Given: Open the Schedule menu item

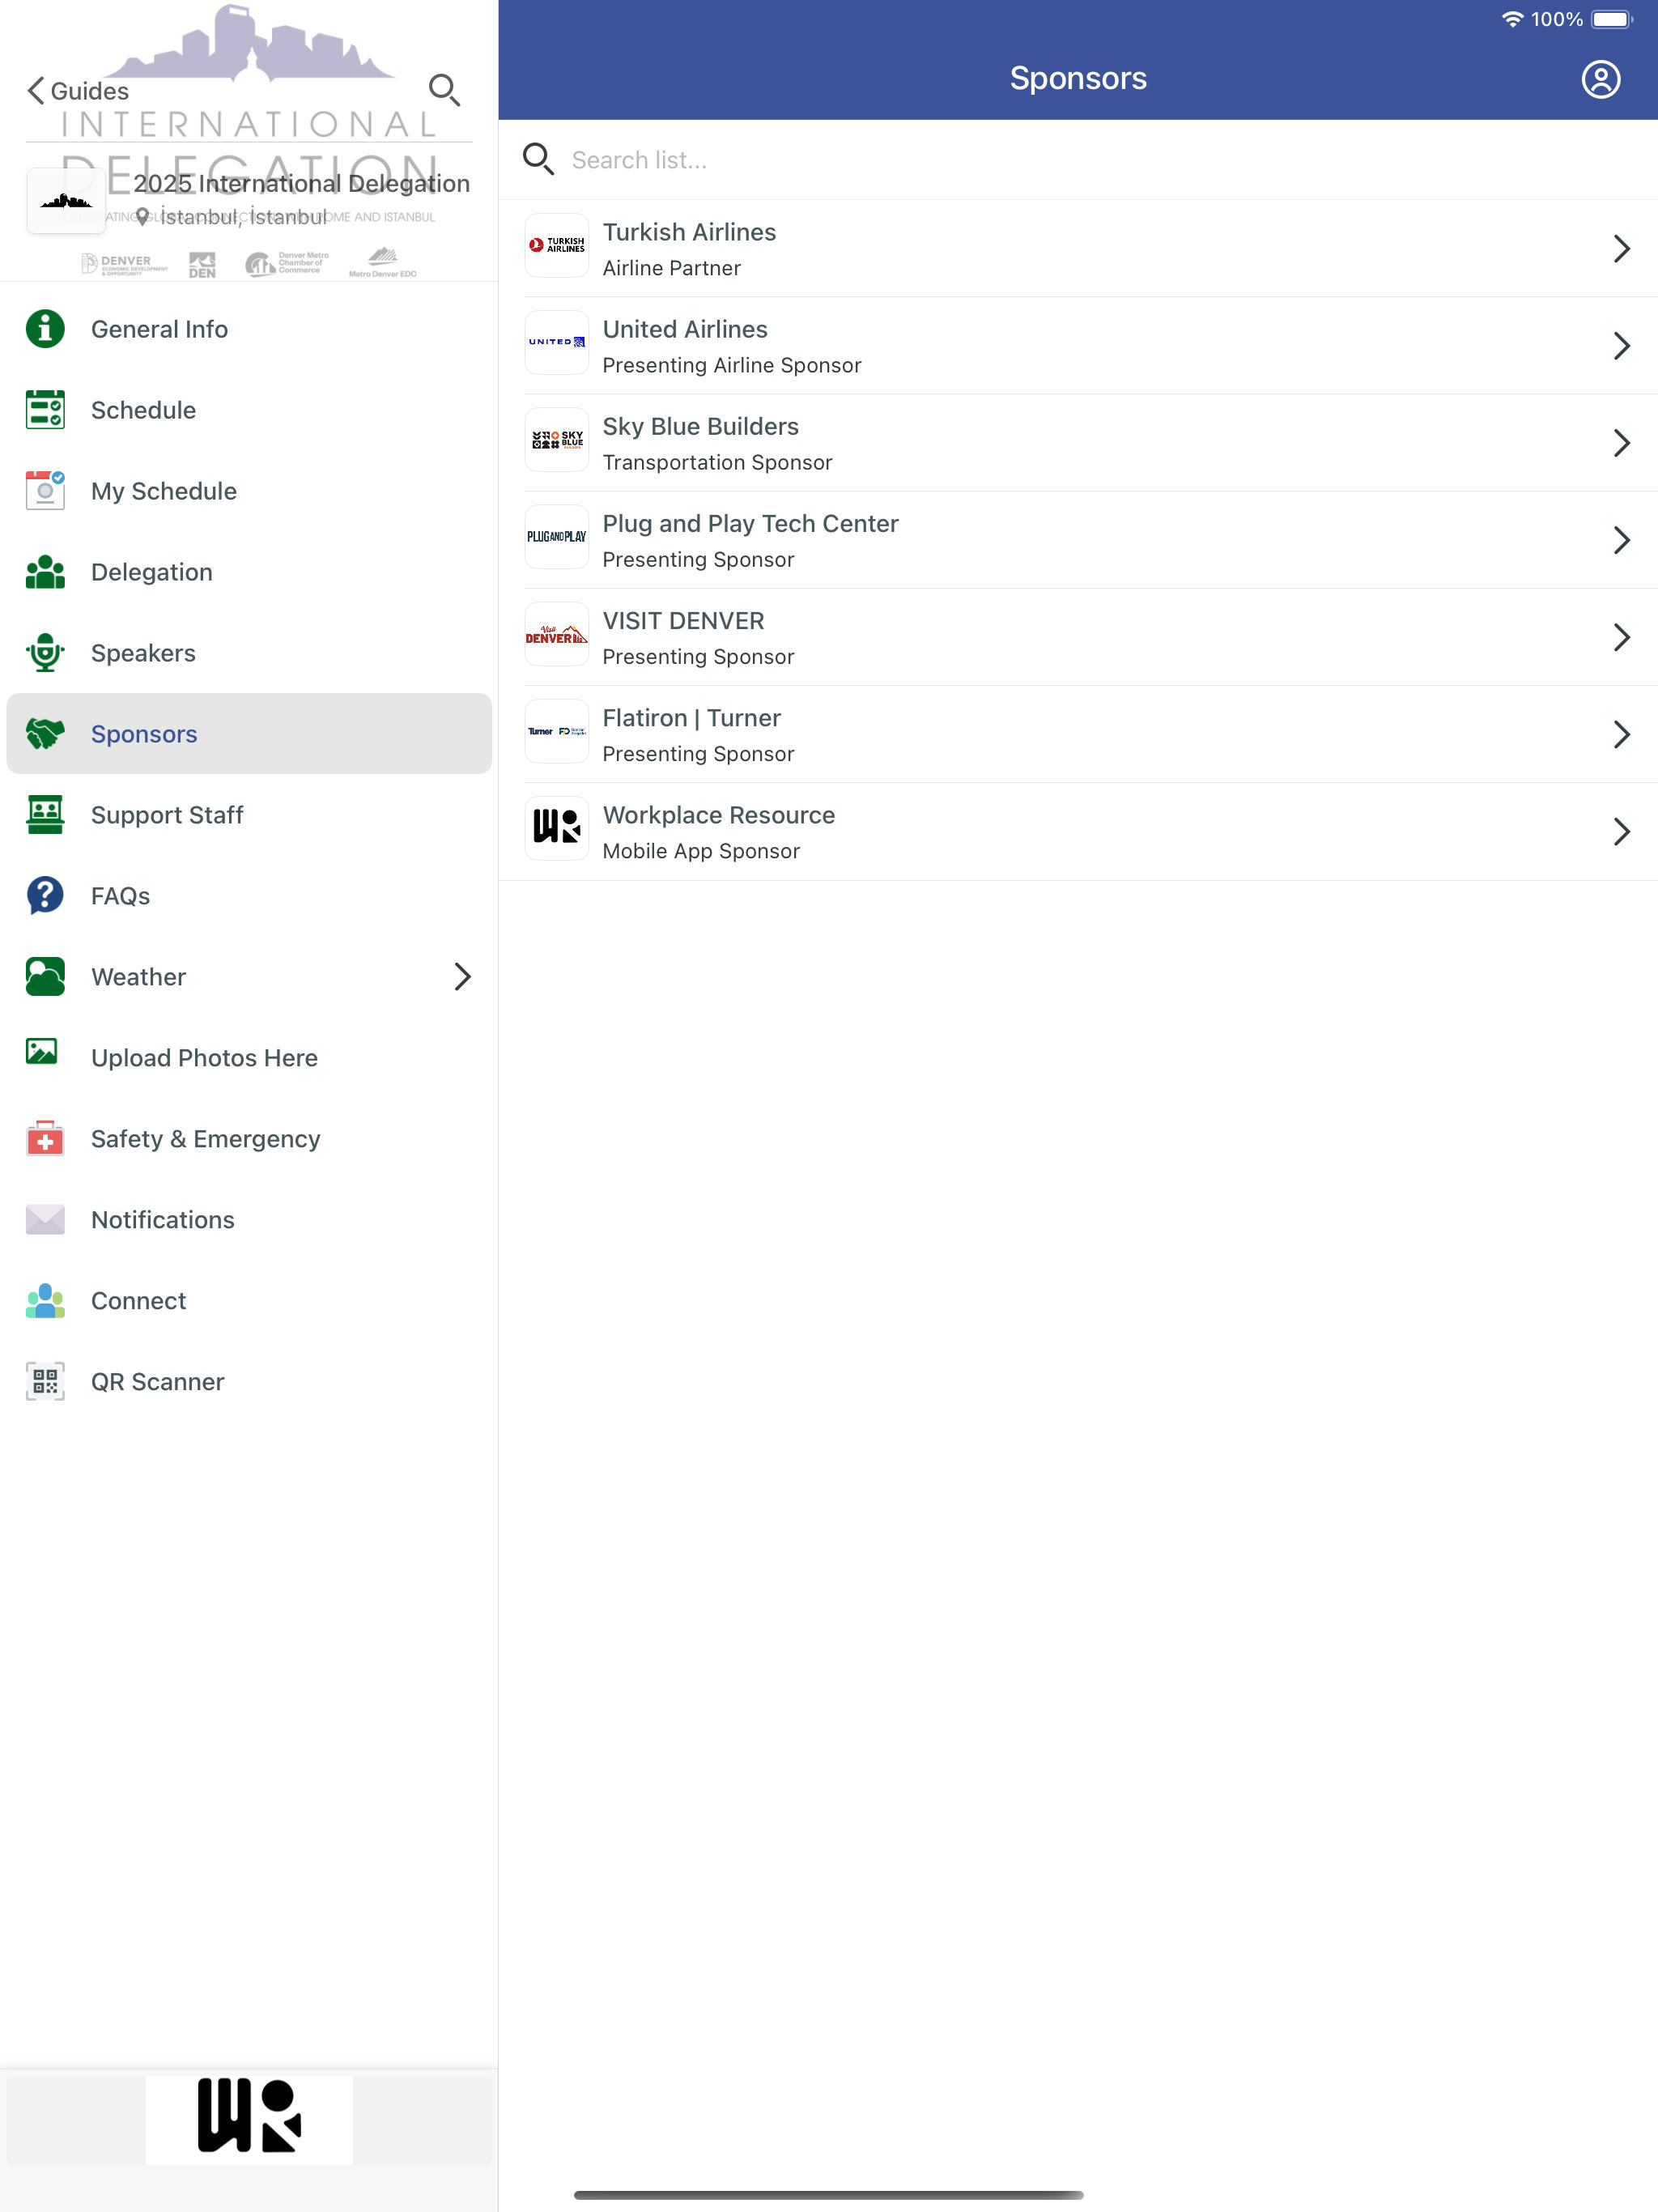Looking at the screenshot, I should (249, 410).
